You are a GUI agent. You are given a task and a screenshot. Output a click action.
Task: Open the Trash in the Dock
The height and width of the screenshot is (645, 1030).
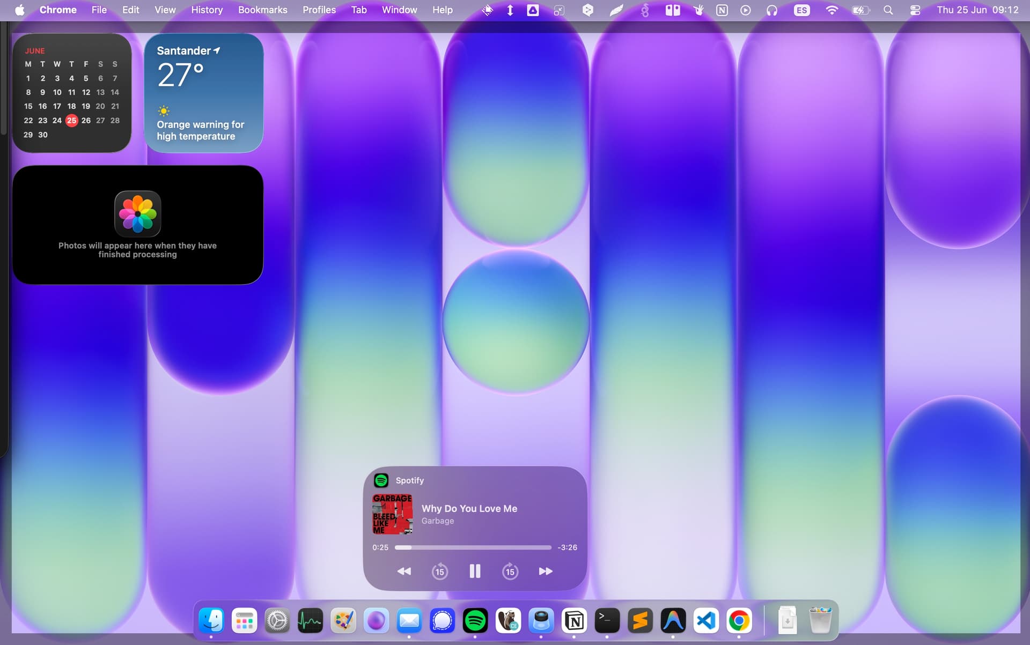pyautogui.click(x=820, y=621)
